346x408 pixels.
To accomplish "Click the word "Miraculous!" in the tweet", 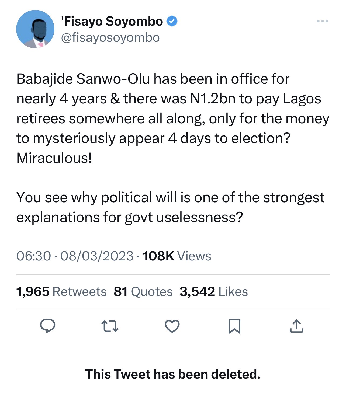I will tap(54, 158).
